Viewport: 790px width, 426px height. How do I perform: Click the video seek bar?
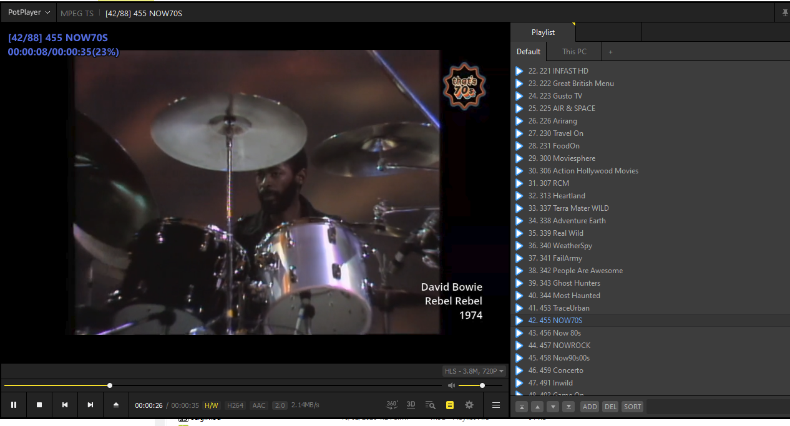[223, 385]
